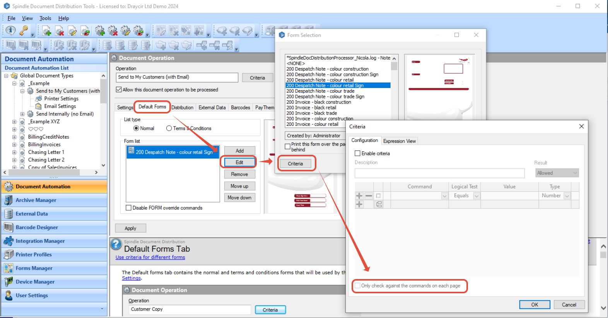Tick the Enable criteria checkbox

[358, 153]
